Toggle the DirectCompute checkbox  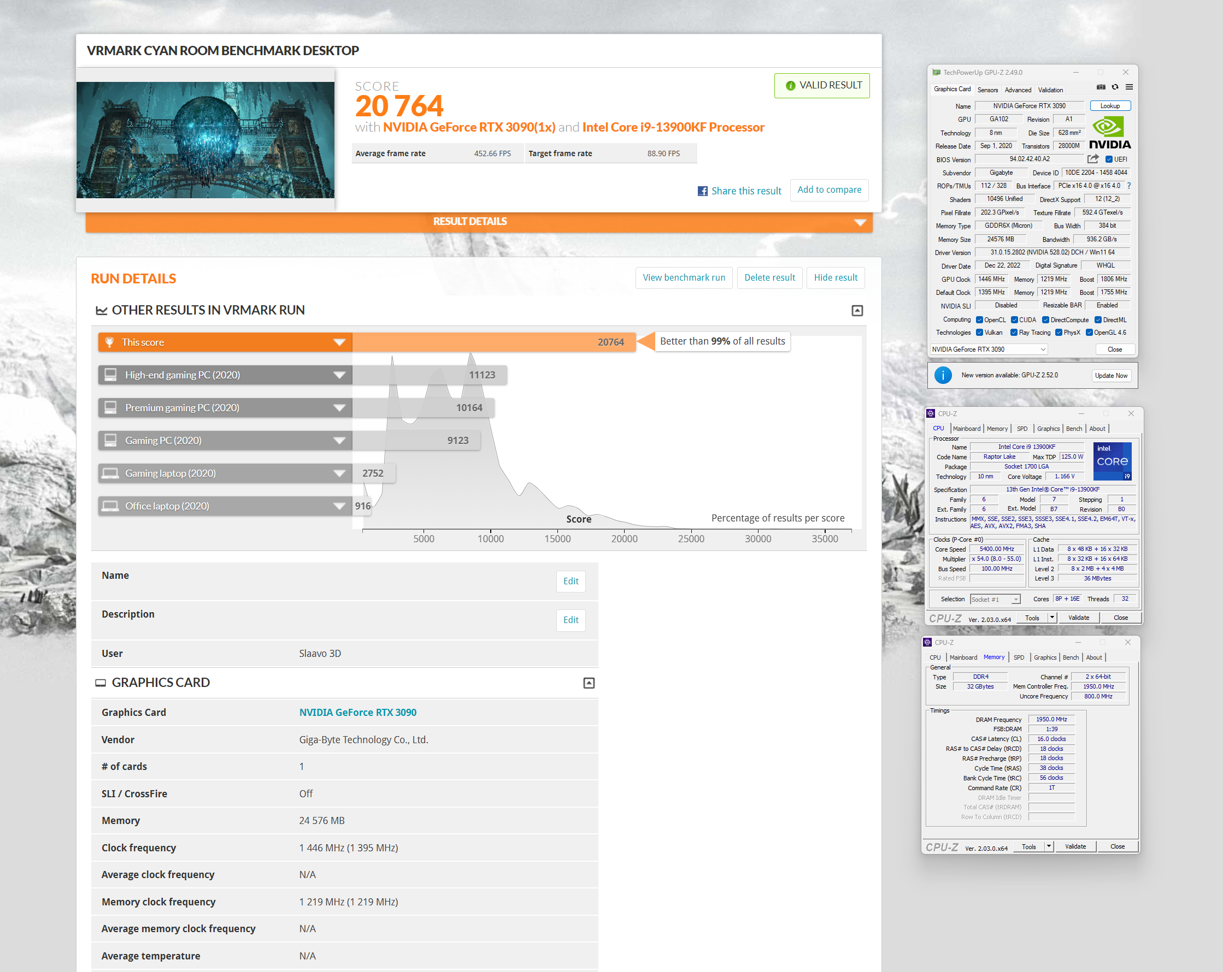[x=1045, y=320]
